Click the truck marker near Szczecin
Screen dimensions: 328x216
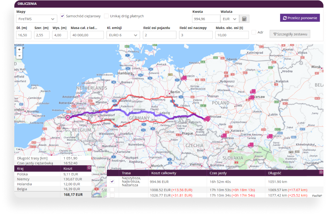183,78
